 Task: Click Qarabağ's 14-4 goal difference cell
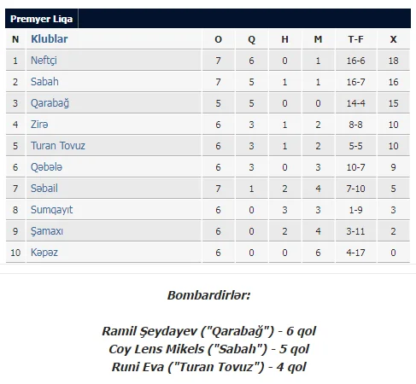pyautogui.click(x=355, y=103)
